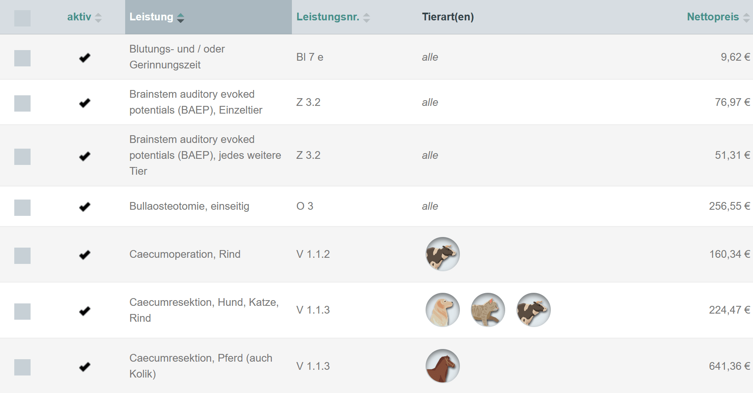Image resolution: width=753 pixels, height=393 pixels.
Task: Check the box for Blutungs- und / oder Gerinnungszeit
Action: coord(22,58)
